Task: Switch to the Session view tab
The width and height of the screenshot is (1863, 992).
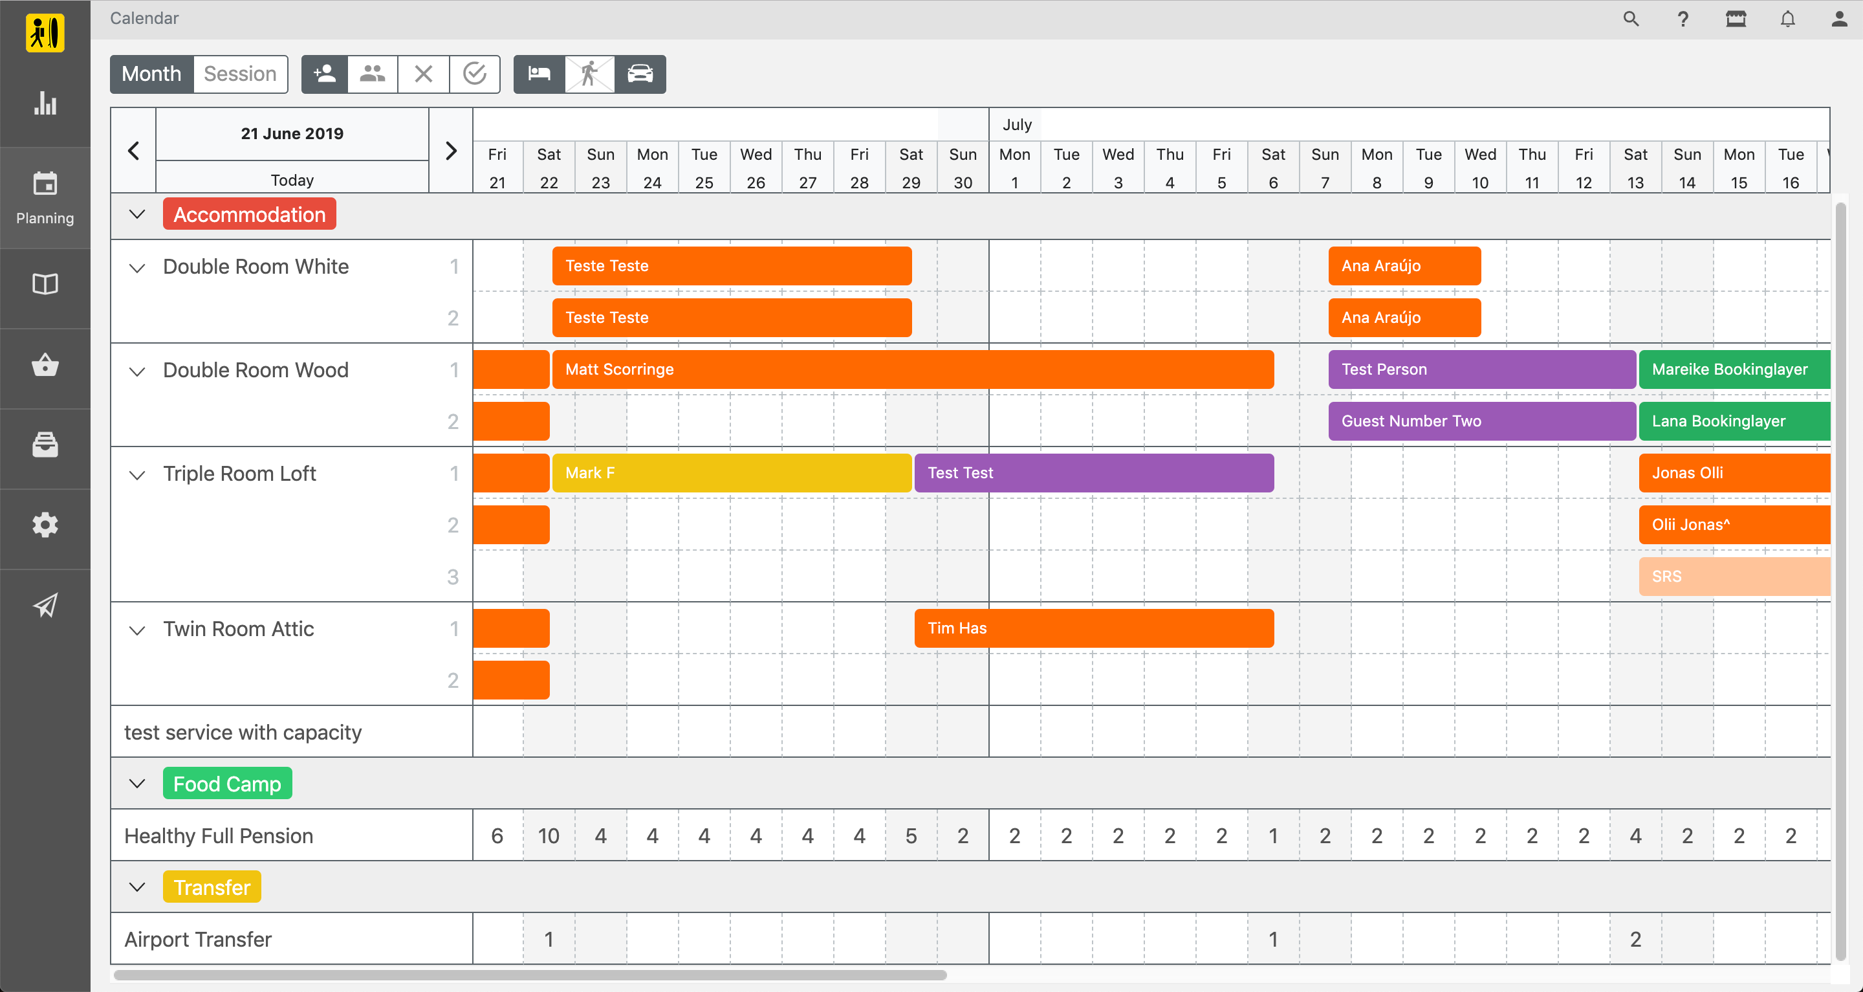Action: point(240,74)
